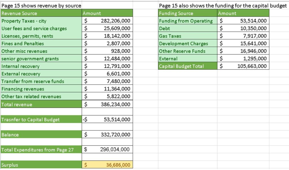Select the Funding from Operating cell

(187, 21)
